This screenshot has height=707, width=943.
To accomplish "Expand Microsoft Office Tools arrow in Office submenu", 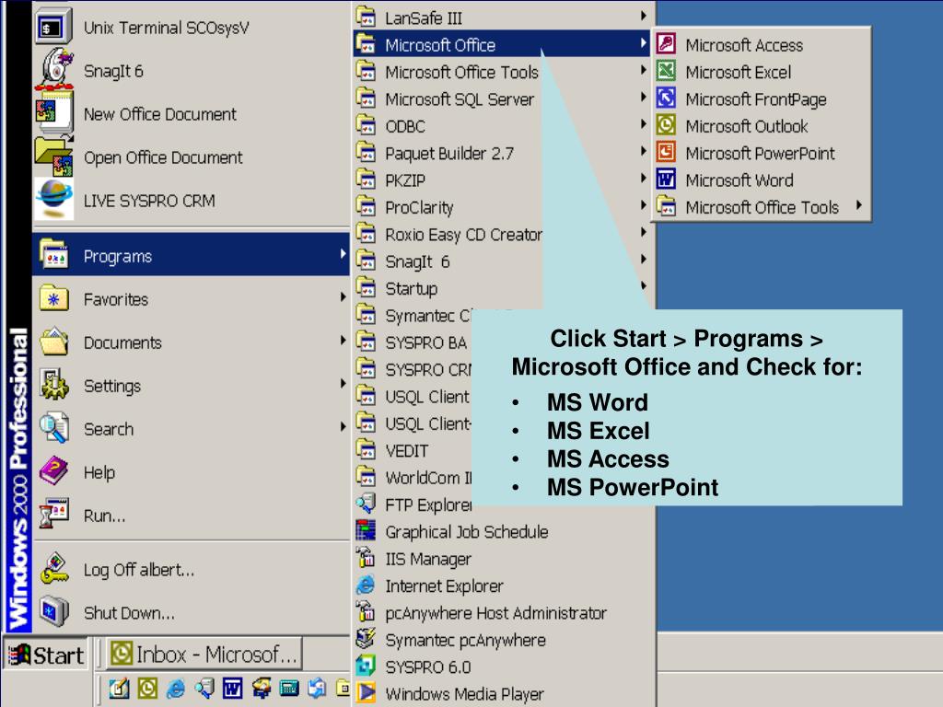I will point(859,205).
